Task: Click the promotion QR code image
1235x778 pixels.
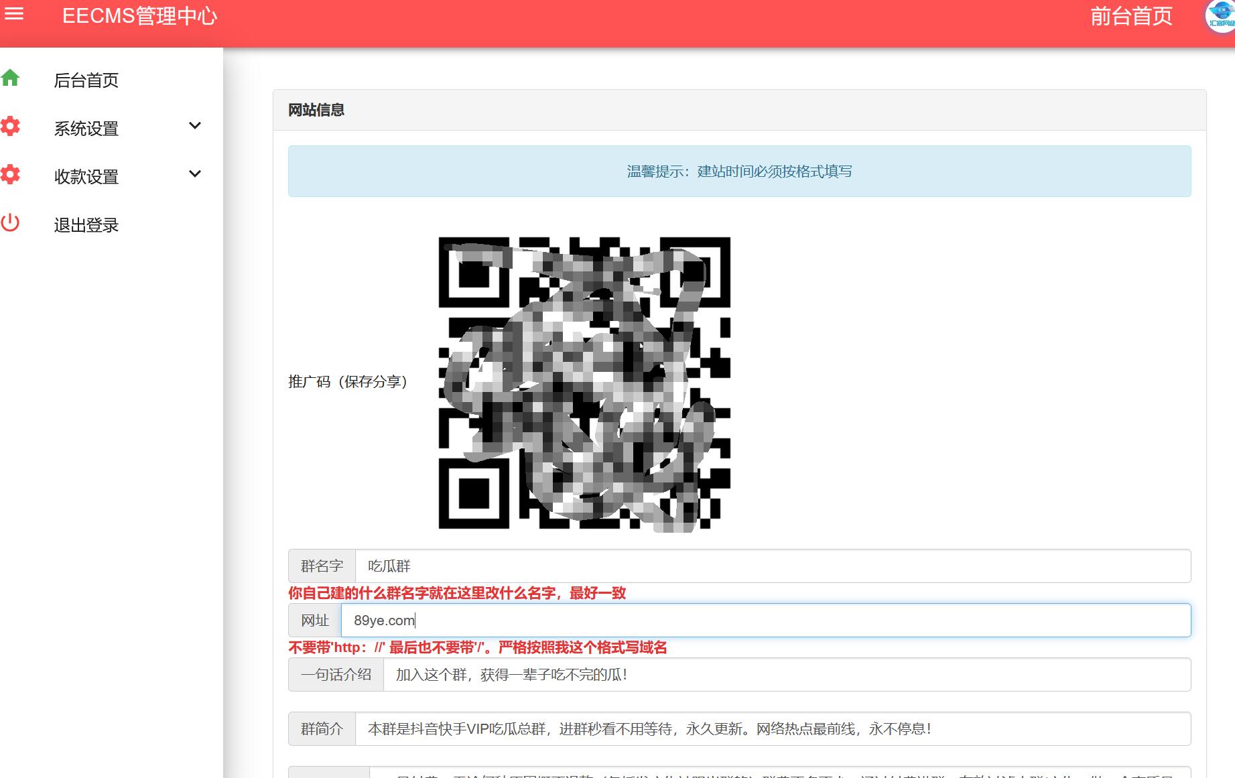Action: (584, 383)
